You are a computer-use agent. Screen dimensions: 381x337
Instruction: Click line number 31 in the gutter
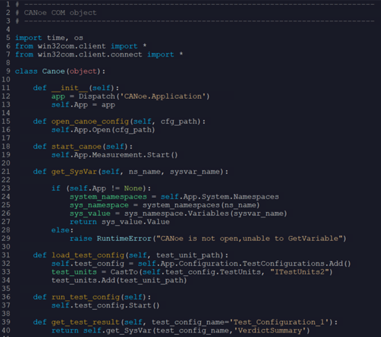(6, 255)
